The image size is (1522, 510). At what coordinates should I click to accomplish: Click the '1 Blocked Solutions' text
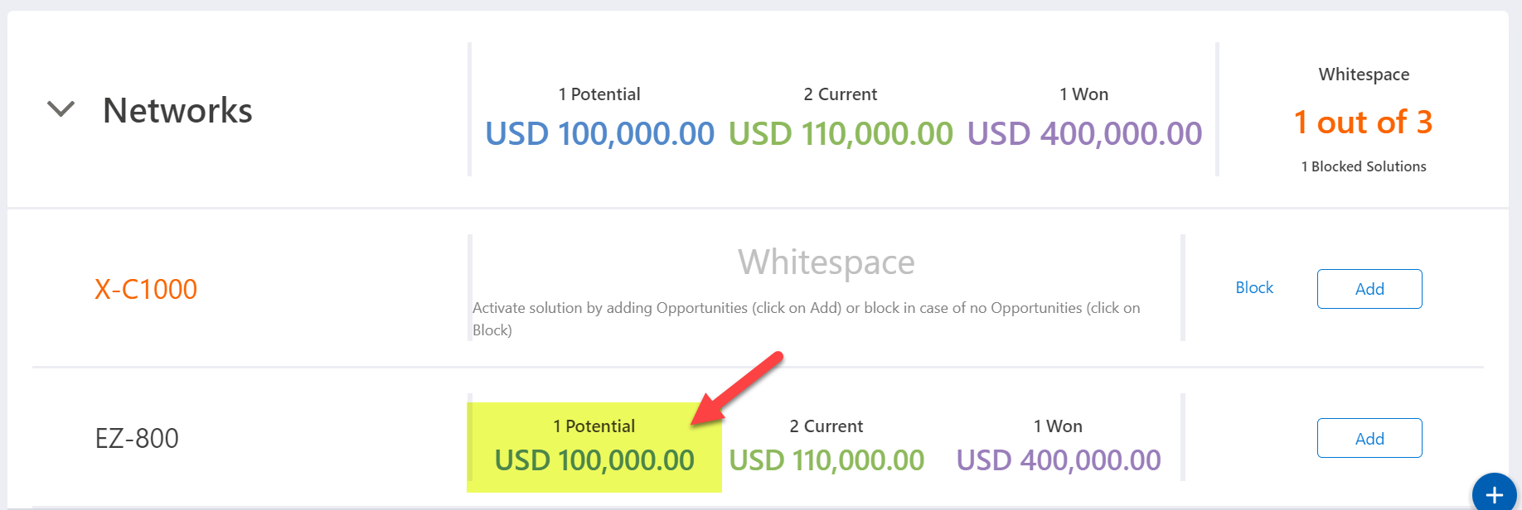pos(1364,166)
